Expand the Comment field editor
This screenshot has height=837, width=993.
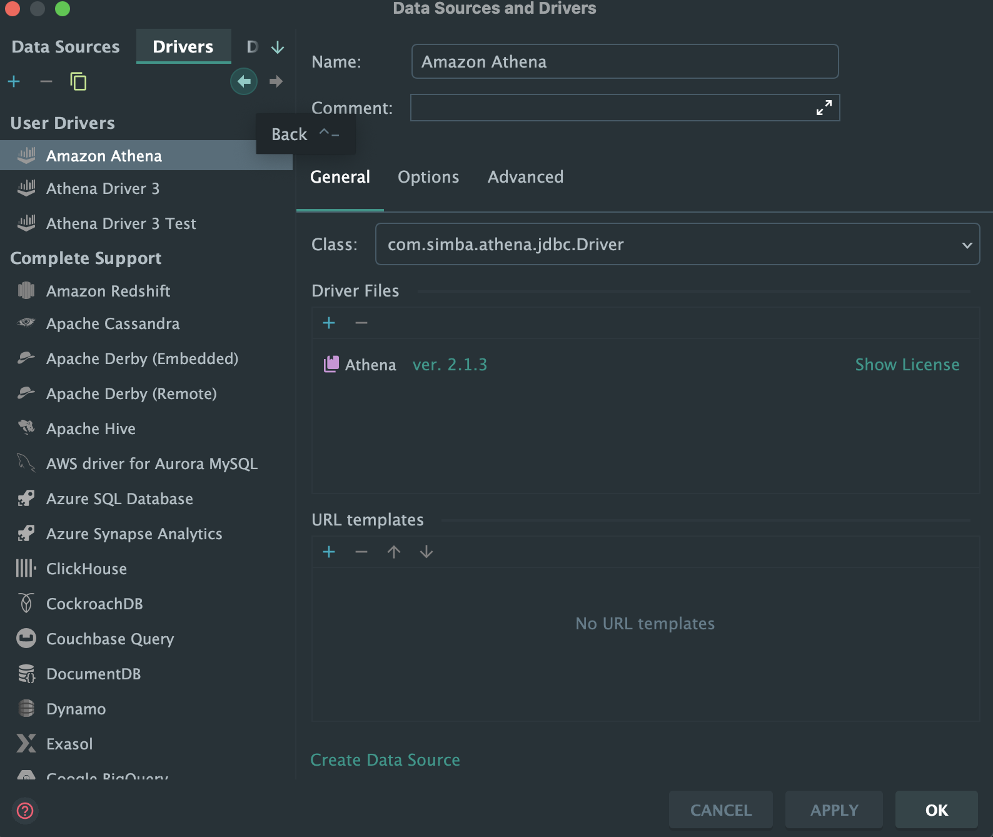pyautogui.click(x=824, y=108)
